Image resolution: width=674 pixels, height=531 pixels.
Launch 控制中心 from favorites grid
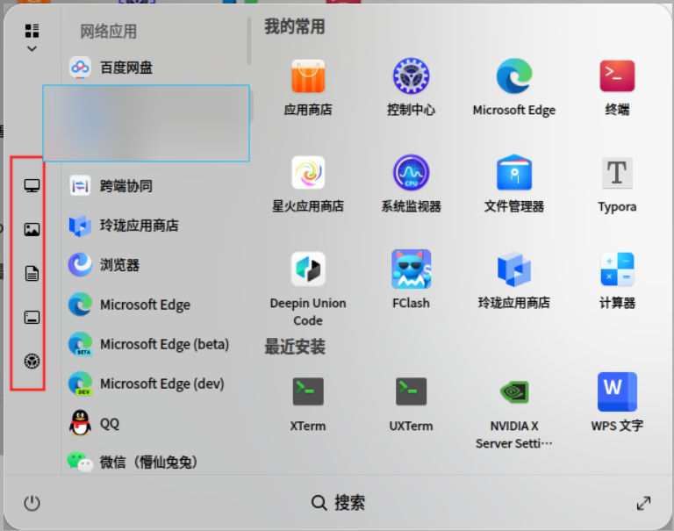(411, 88)
